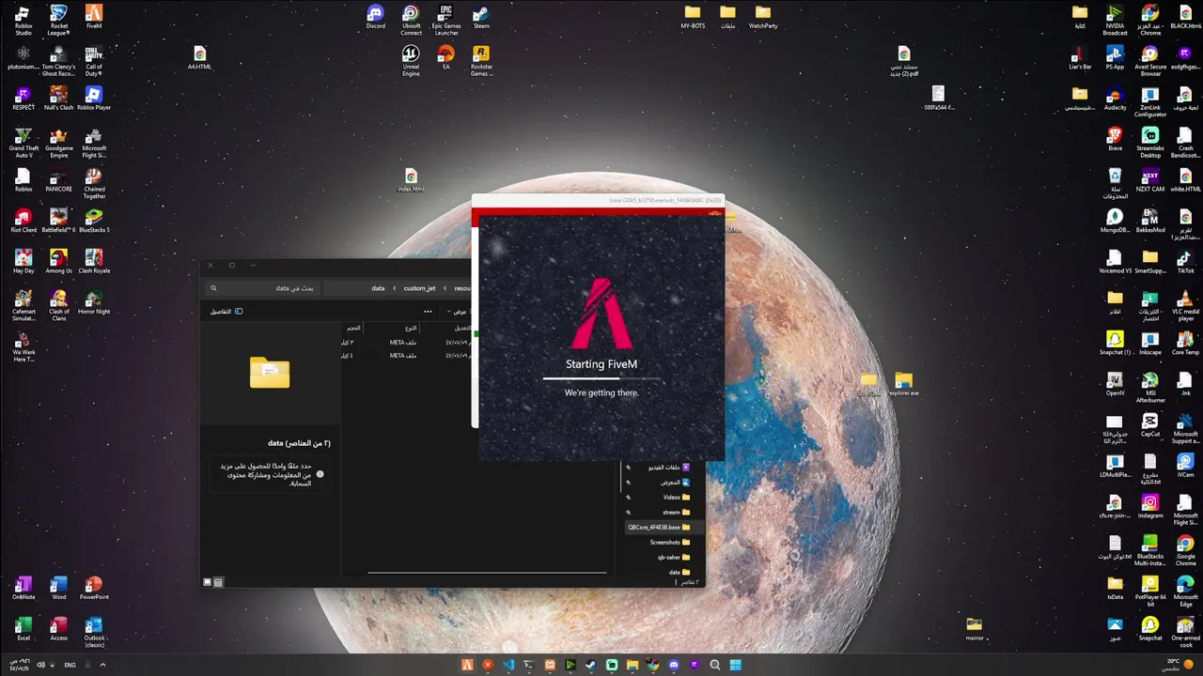Image resolution: width=1203 pixels, height=676 pixels.
Task: Open the Microsoft Edge desktop icon
Action: point(1184,591)
